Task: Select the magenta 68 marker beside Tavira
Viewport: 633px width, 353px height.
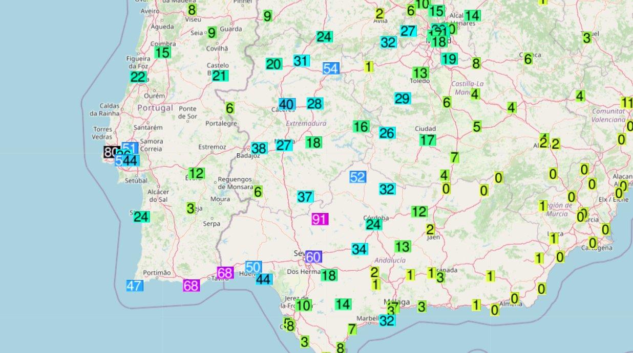Action: point(225,273)
